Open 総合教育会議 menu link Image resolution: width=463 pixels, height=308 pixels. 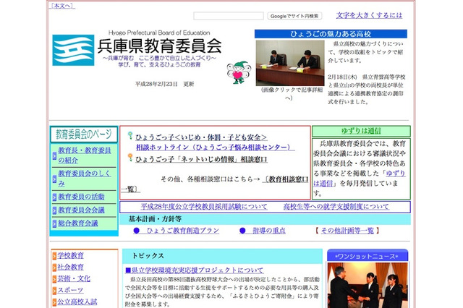(78, 223)
